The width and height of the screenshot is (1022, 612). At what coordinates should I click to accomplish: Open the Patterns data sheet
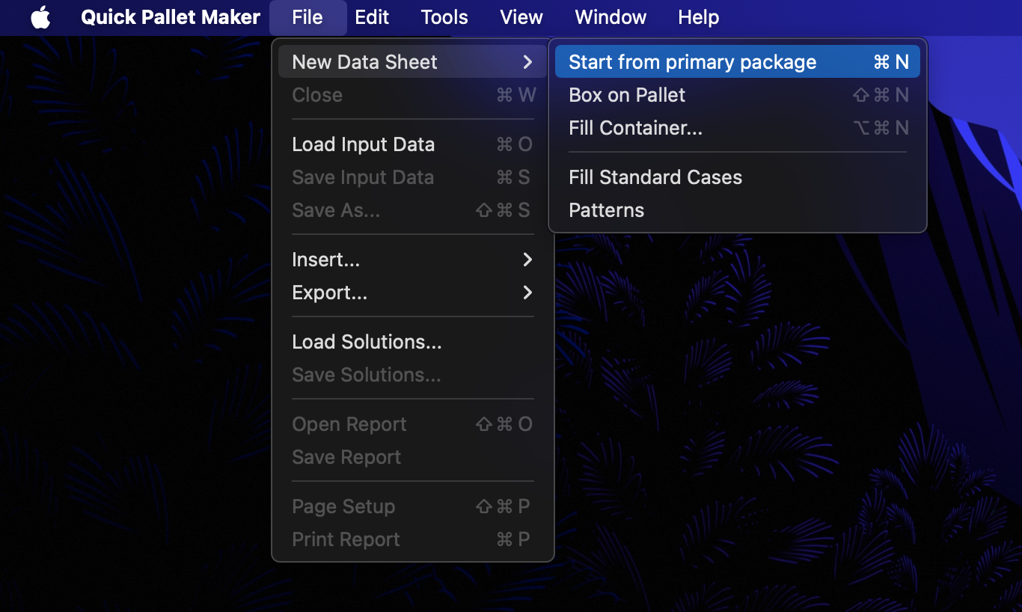(x=738, y=210)
